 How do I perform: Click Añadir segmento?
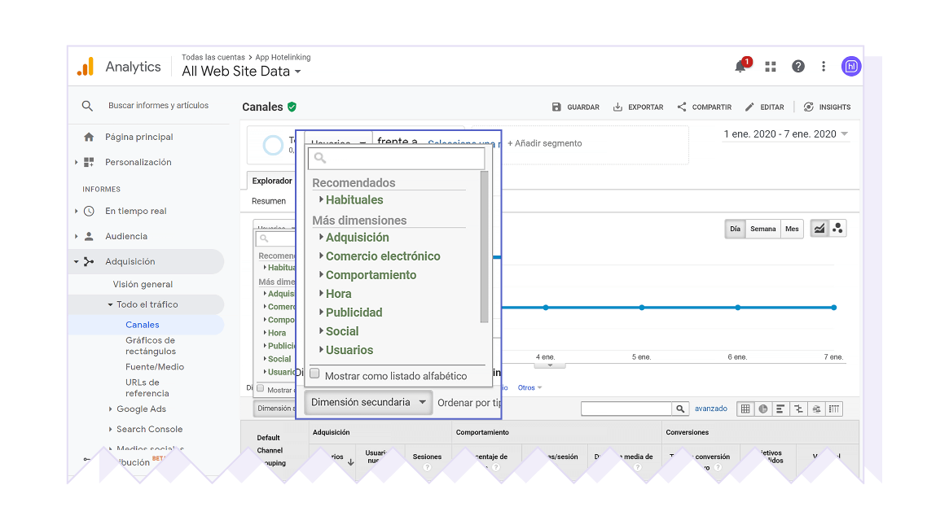(x=545, y=143)
